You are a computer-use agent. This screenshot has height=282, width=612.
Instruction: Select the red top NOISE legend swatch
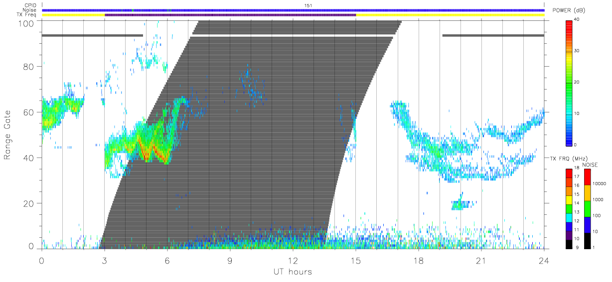click(x=587, y=177)
